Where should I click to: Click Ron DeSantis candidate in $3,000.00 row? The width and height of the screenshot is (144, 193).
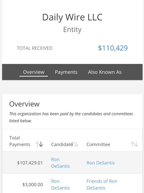coord(60,184)
